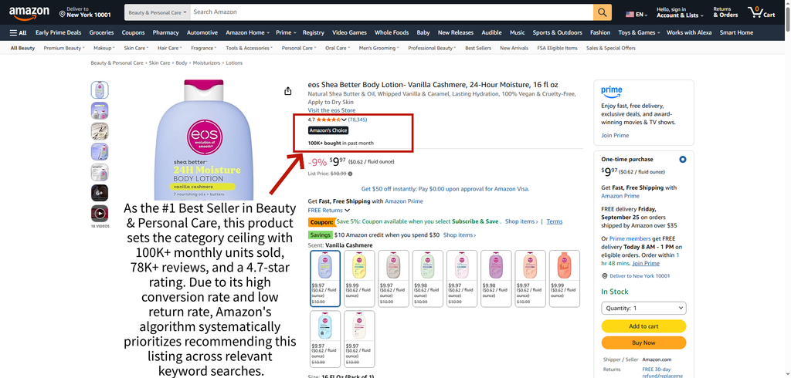Viewport: 791px width, 378px height.
Task: Expand the FREE Returns chevron
Action: (x=347, y=210)
